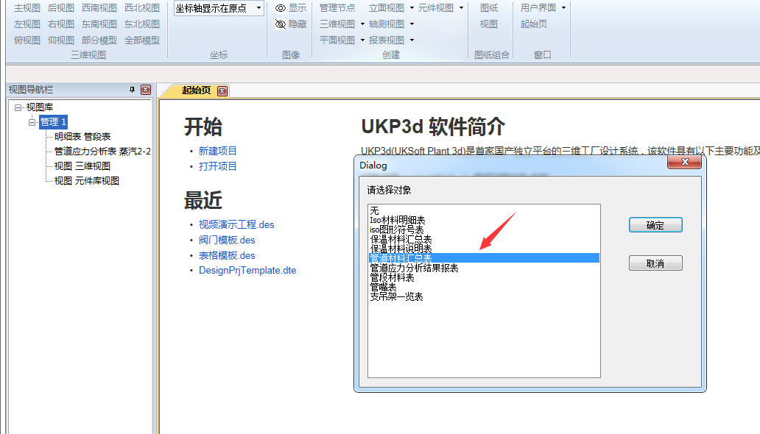
Task: Pin the 视图导航栏 panel with pushpin icon
Action: [x=132, y=90]
